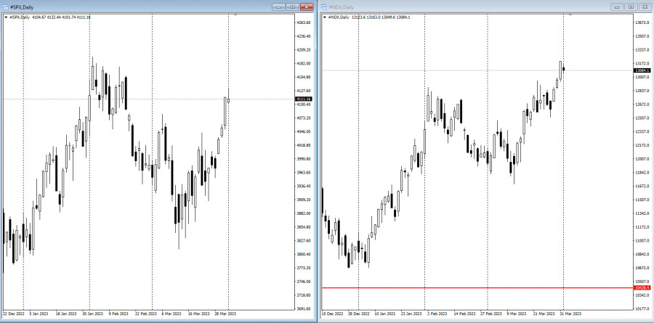Click the black 4111.16 current price tag

pos(303,99)
